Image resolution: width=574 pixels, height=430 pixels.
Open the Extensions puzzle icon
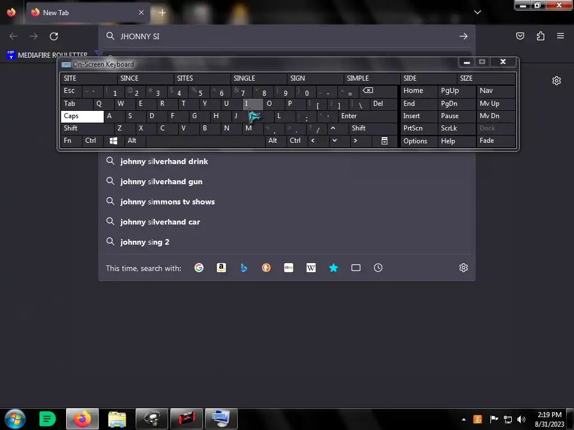pos(540,36)
